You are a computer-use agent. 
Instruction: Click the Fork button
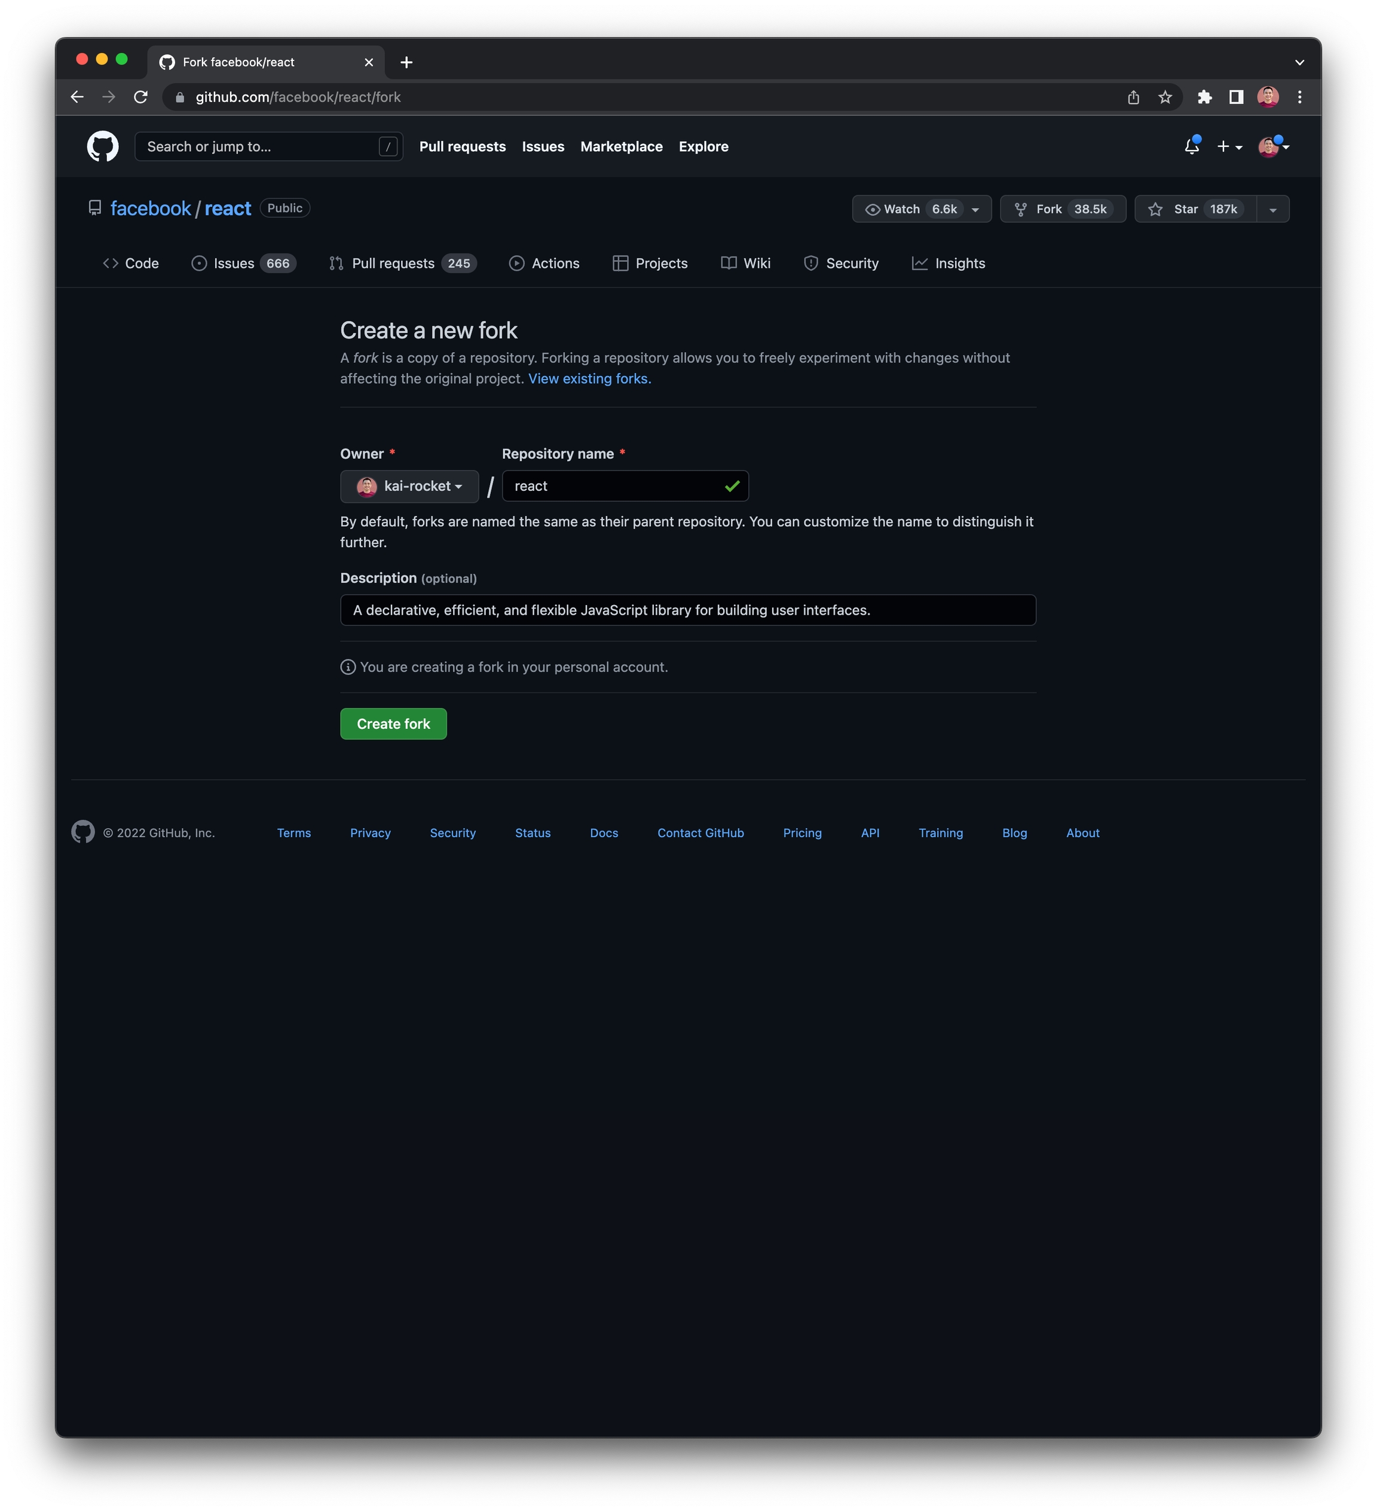coord(1063,209)
